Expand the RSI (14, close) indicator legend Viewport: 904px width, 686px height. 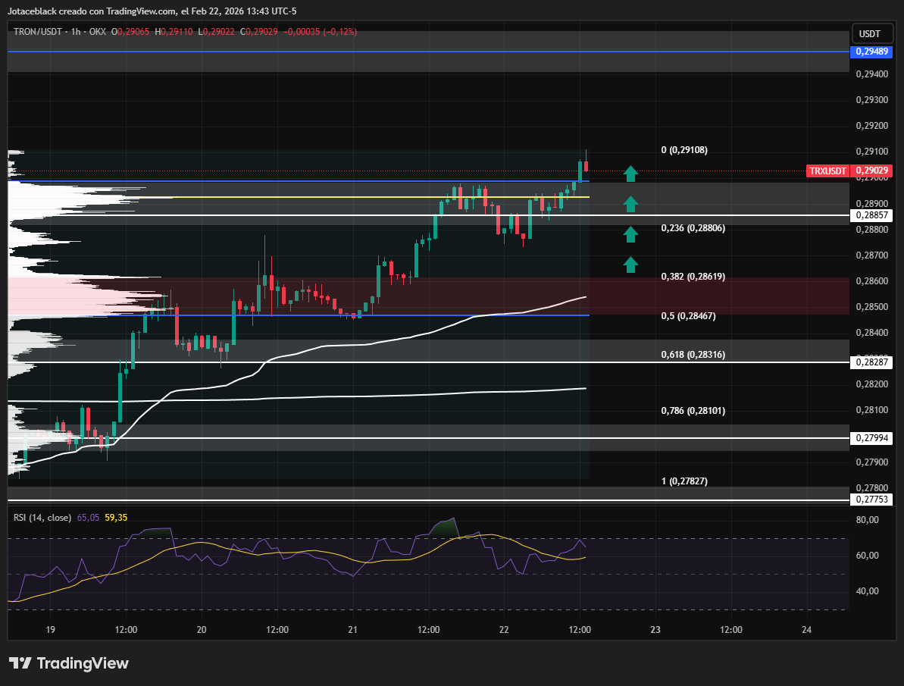coord(42,518)
